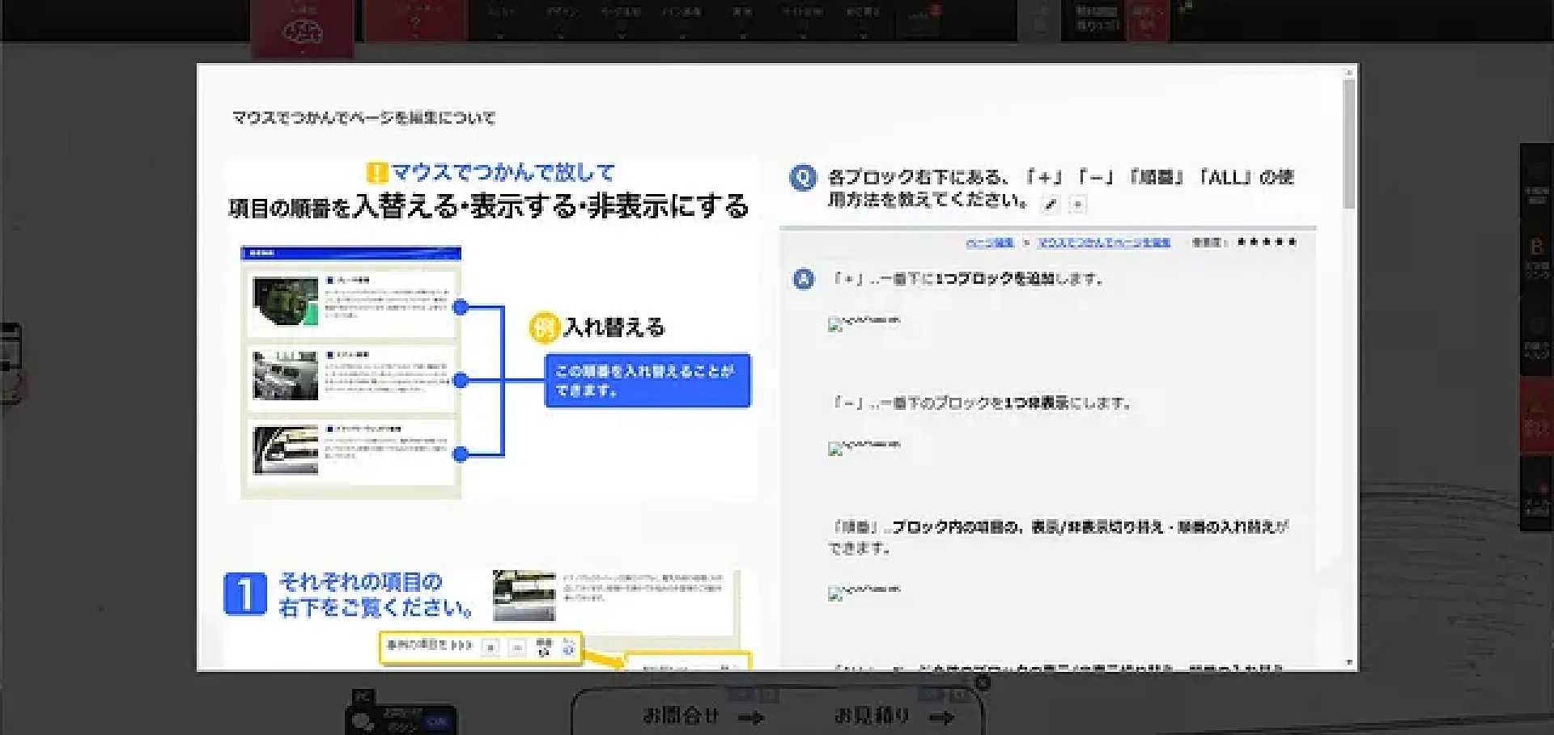Open the ページ編集 breadcrumb link
The height and width of the screenshot is (735, 1554).
989,243
